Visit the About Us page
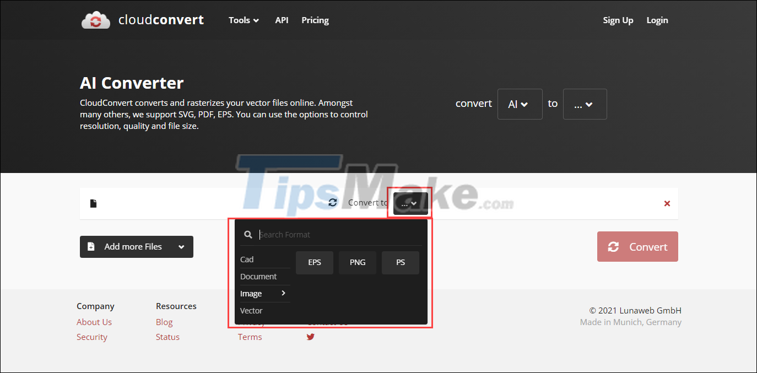Viewport: 757px width, 373px height. click(94, 322)
